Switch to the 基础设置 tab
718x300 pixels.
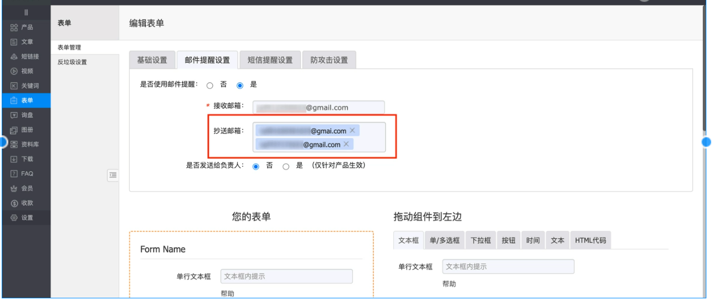(152, 60)
